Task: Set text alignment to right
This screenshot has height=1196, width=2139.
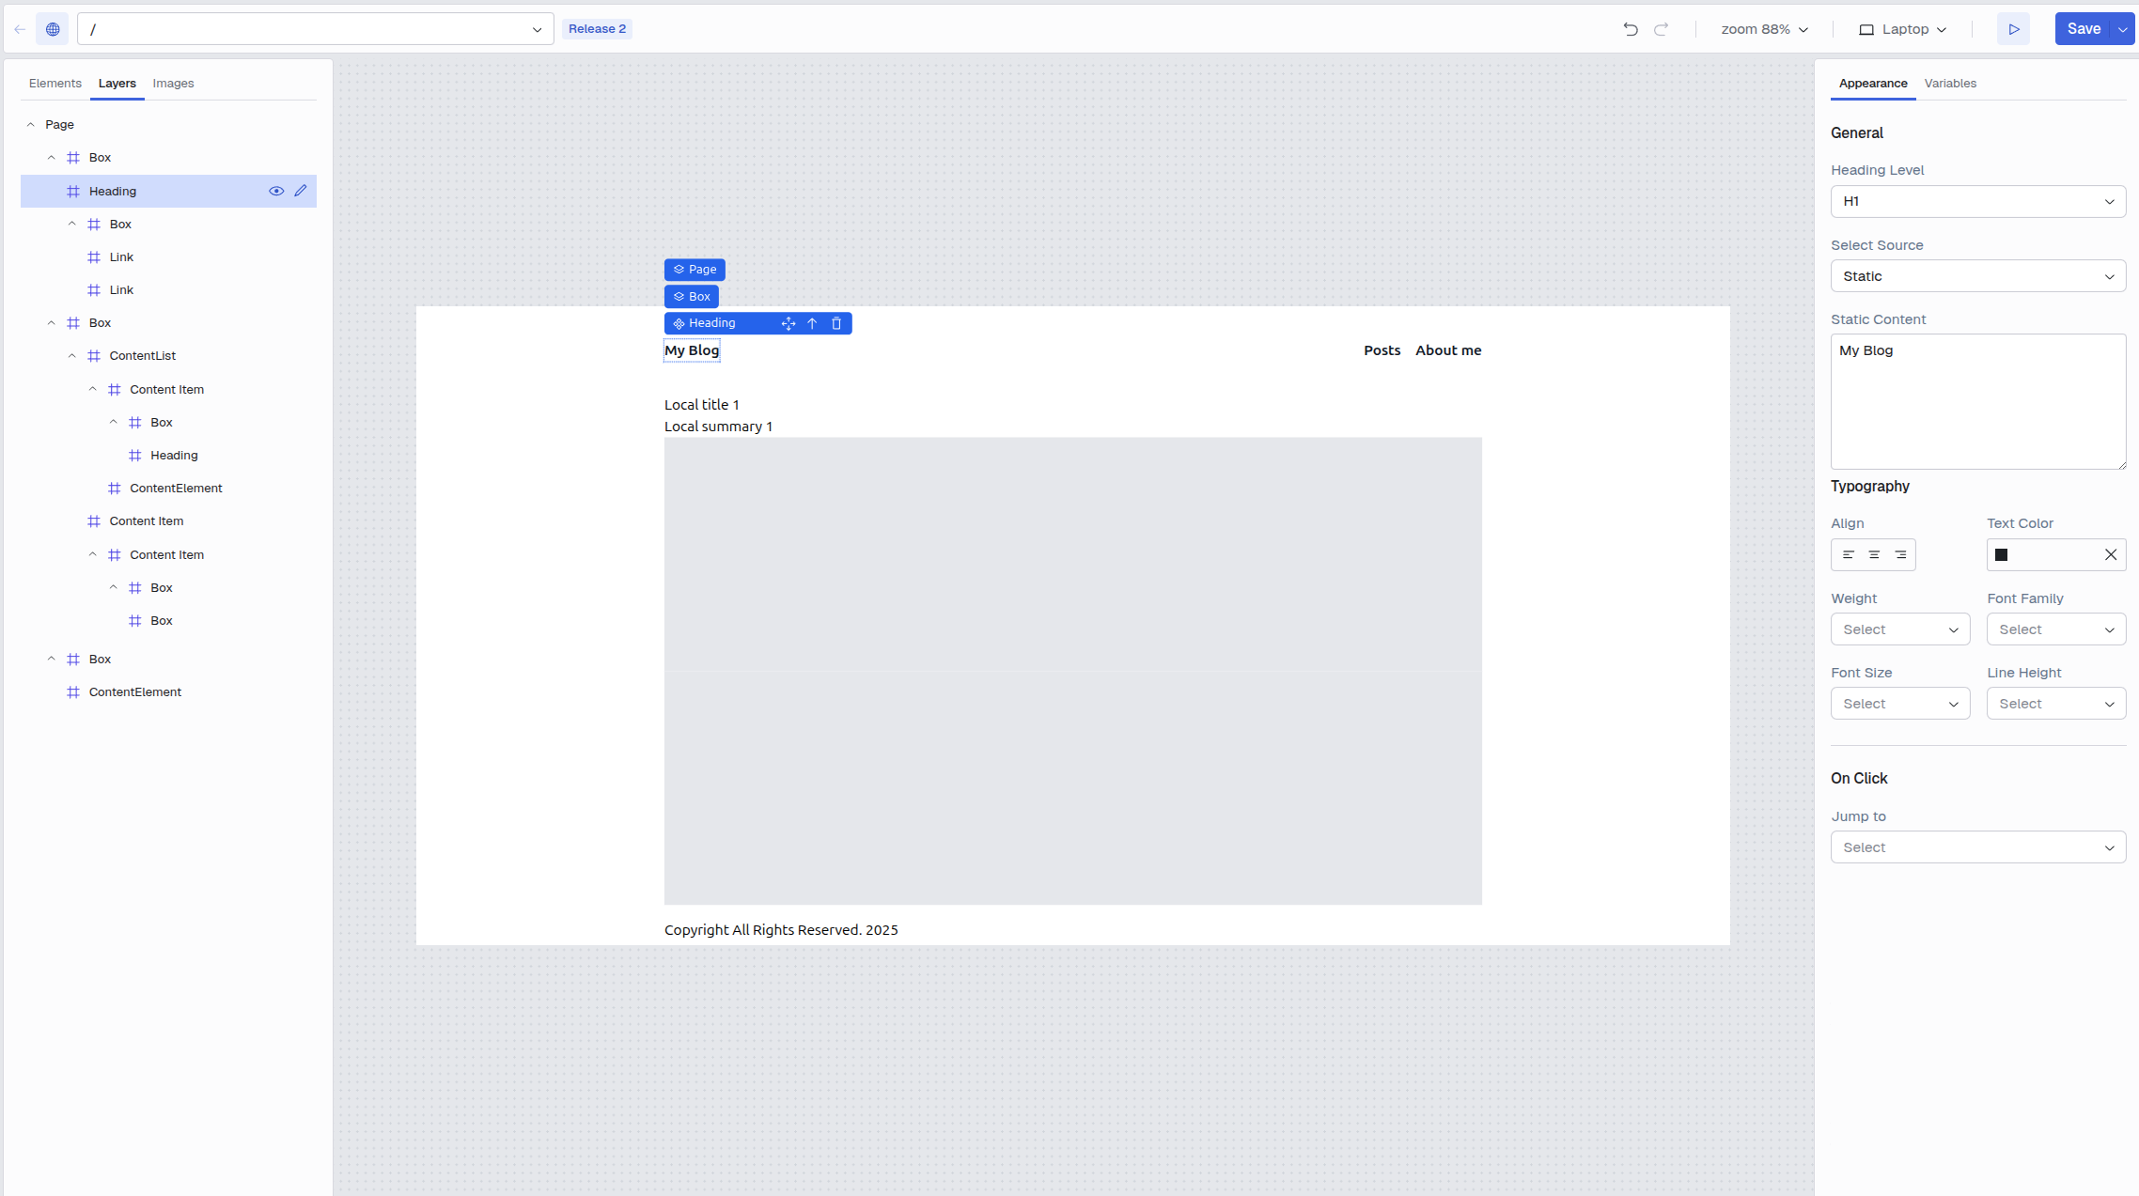Action: click(x=1900, y=555)
